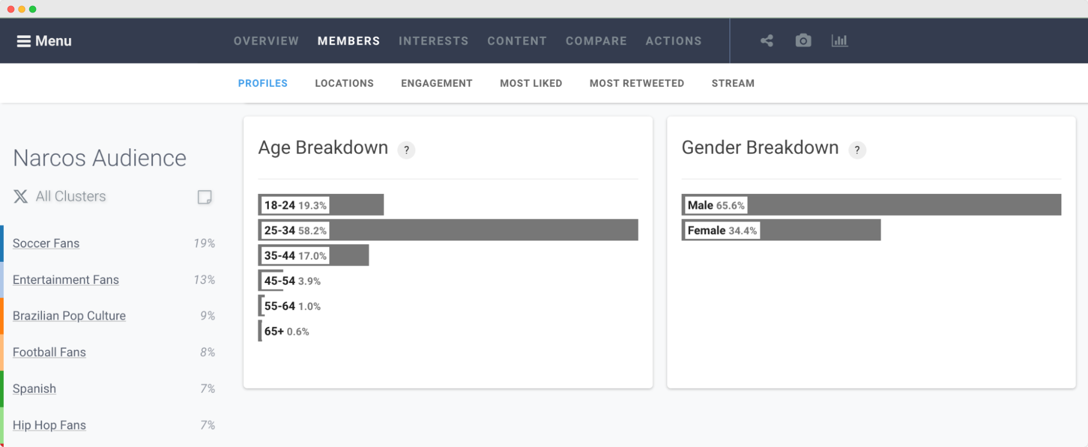Select the Profiles sub-tab
This screenshot has width=1088, height=447.
coord(263,84)
